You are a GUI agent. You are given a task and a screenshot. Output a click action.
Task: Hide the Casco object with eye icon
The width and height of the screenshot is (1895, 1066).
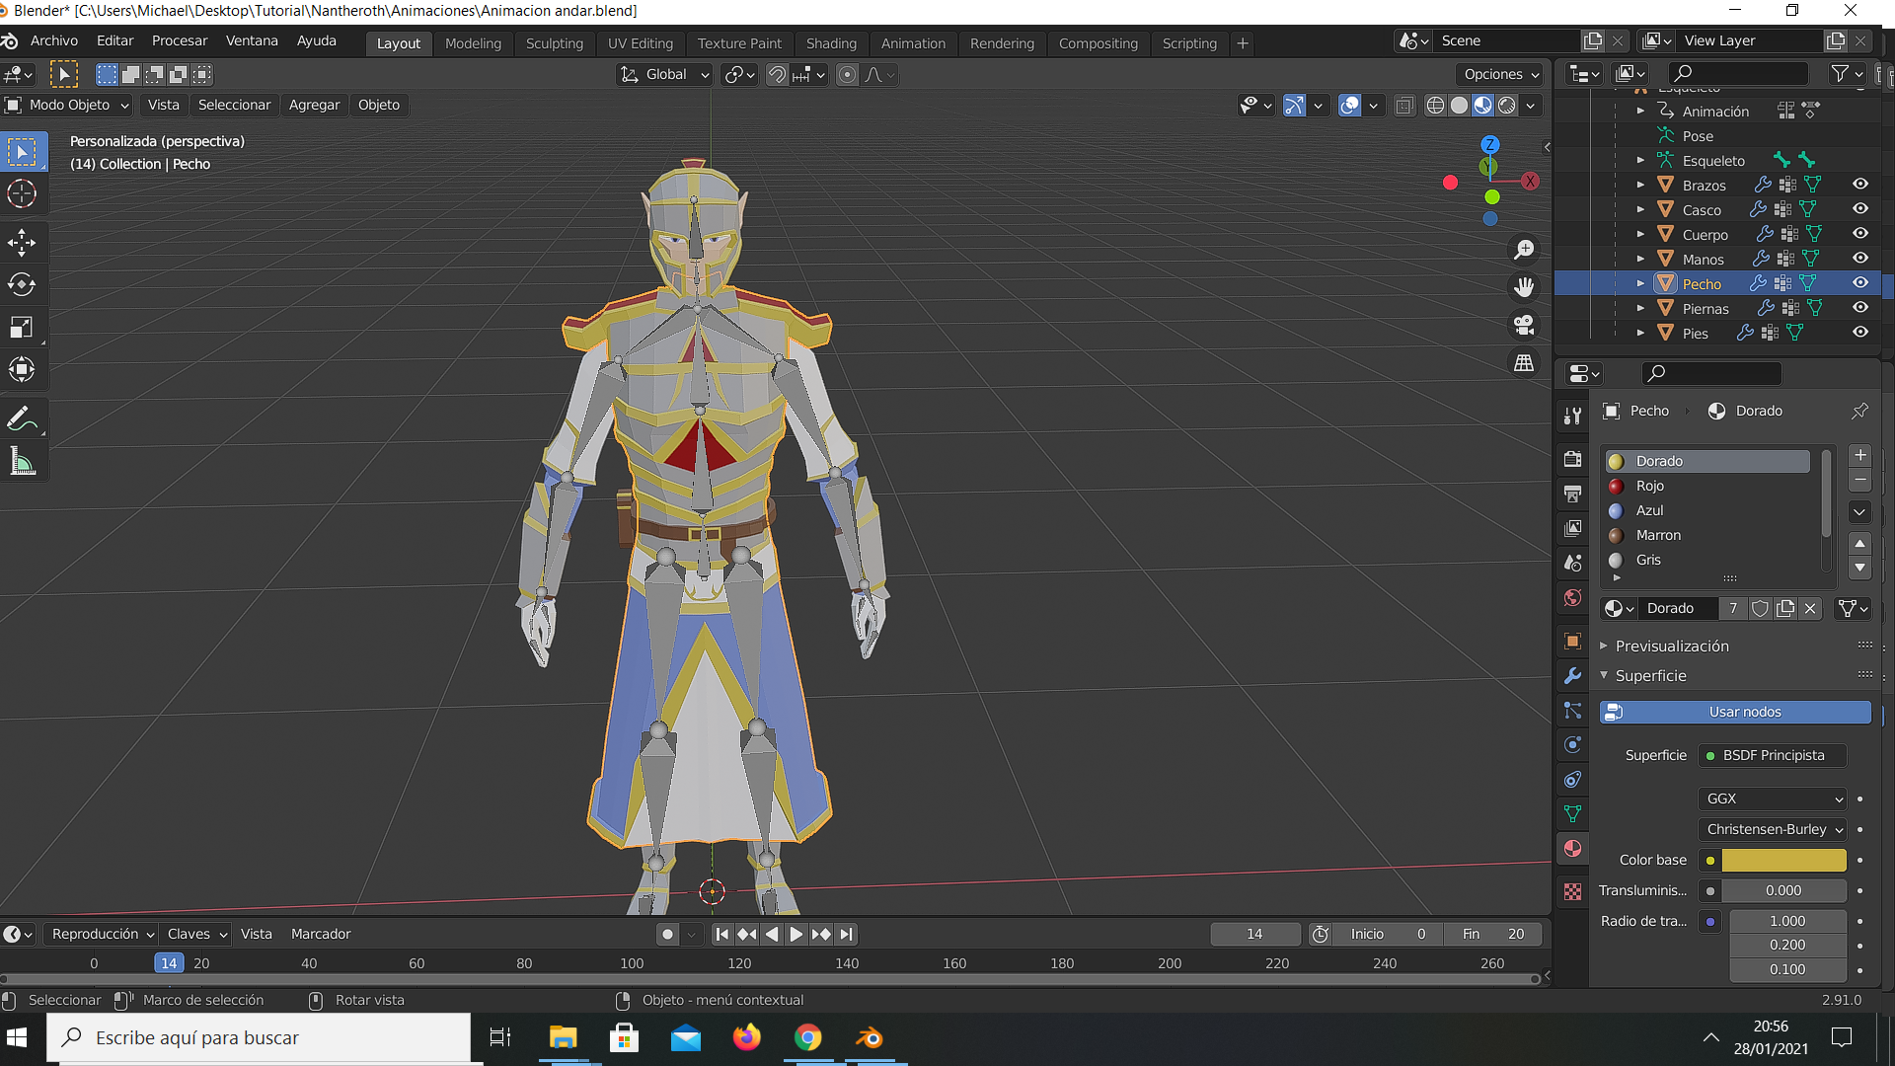click(x=1859, y=209)
